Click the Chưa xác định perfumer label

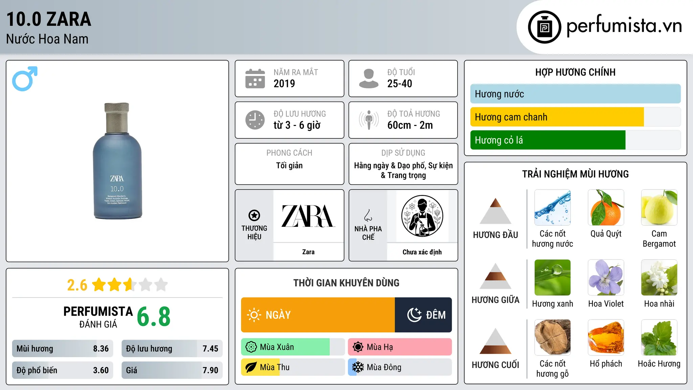click(422, 252)
